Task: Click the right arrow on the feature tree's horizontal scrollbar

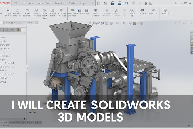Action: point(25,119)
